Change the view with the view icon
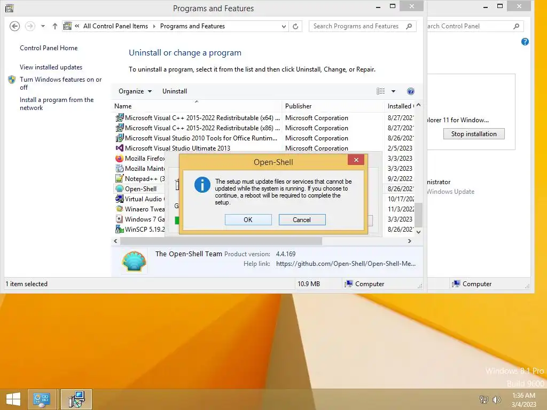The height and width of the screenshot is (410, 547). [380, 91]
